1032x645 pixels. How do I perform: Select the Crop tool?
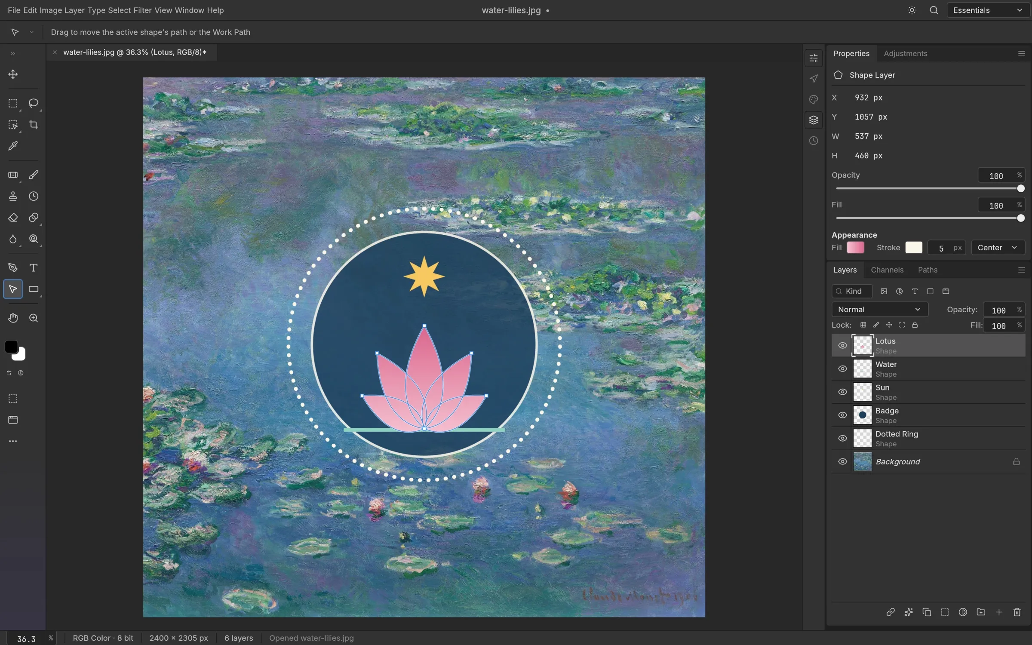(x=34, y=125)
